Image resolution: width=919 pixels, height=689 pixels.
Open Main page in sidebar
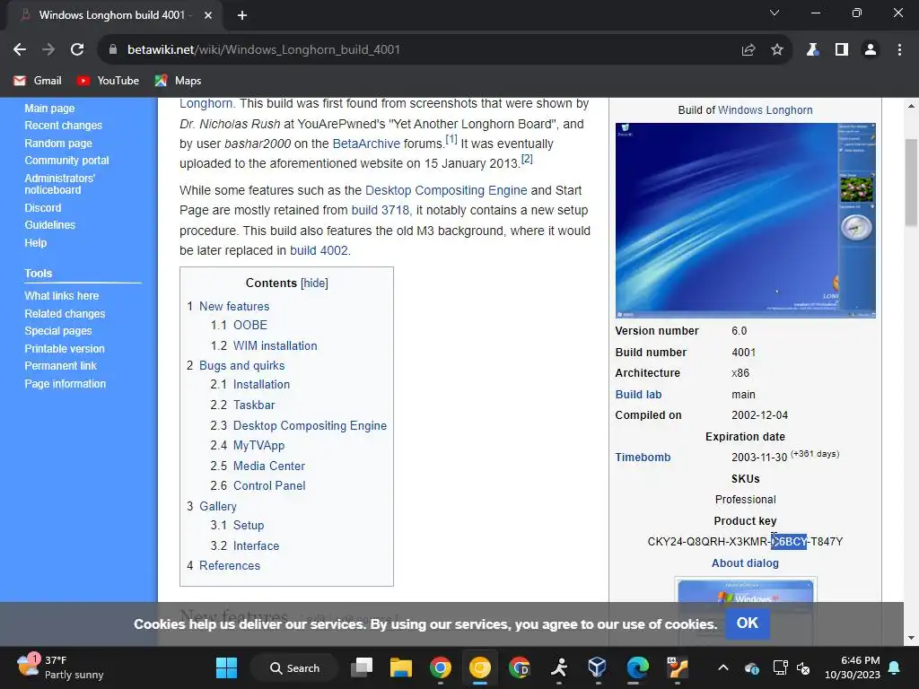click(x=49, y=109)
